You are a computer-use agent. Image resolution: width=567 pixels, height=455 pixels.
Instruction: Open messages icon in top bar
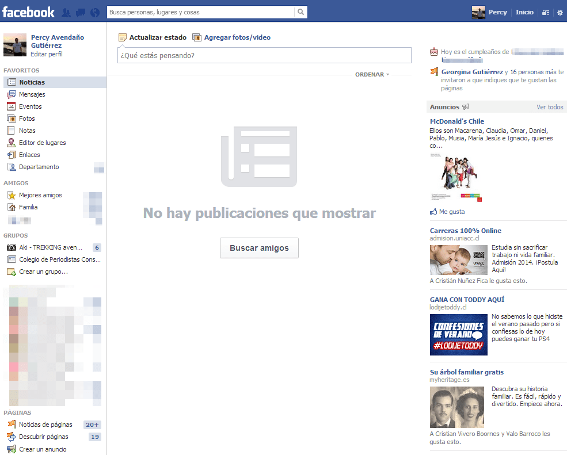[81, 12]
